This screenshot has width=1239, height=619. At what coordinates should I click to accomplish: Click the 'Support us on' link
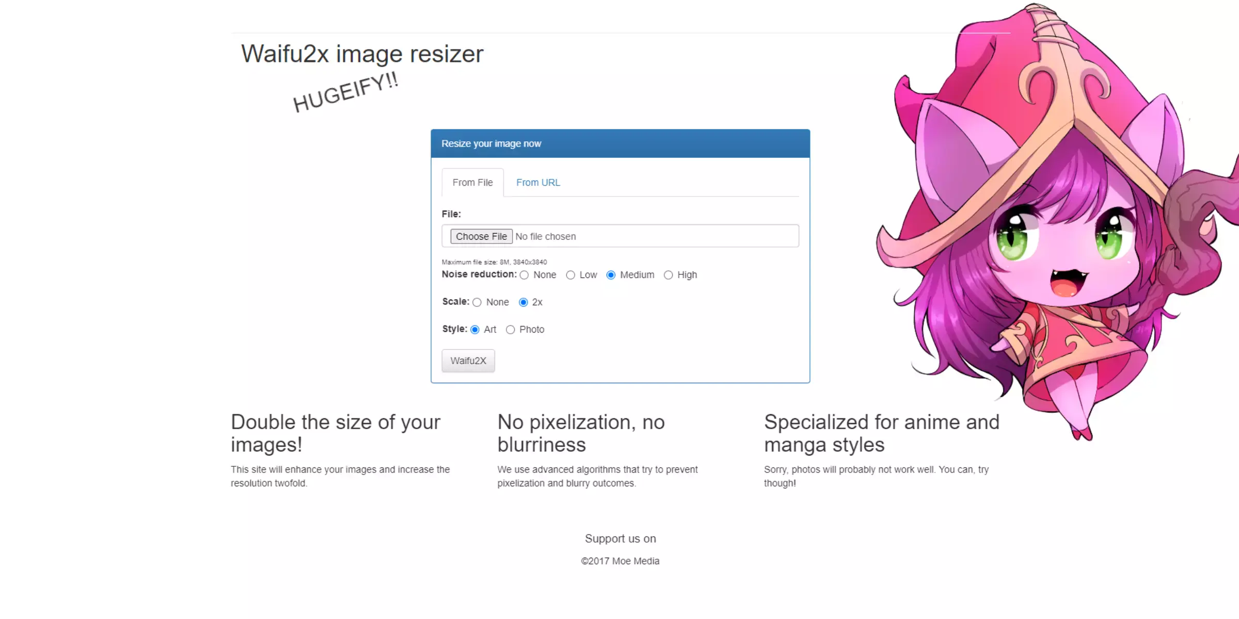pyautogui.click(x=618, y=539)
